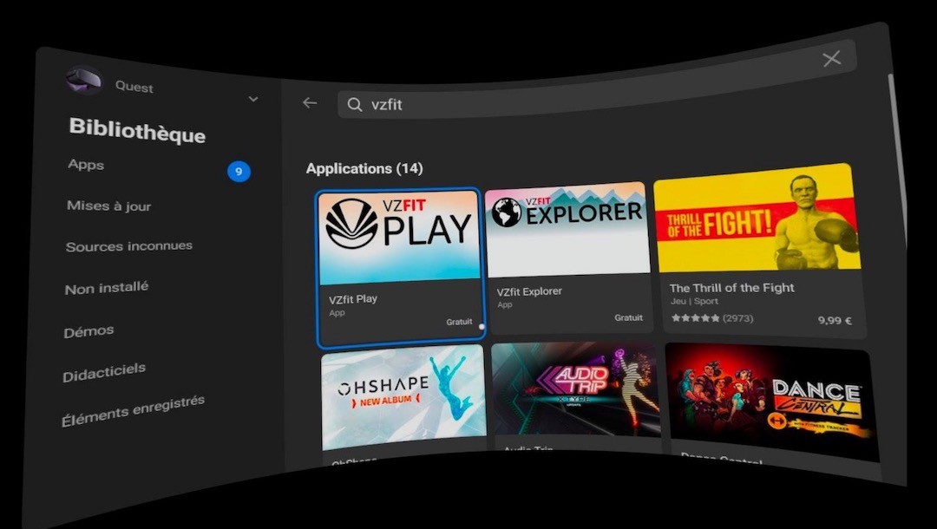Click Gratuit label on VZfit Play
The height and width of the screenshot is (529, 937).
(x=459, y=322)
